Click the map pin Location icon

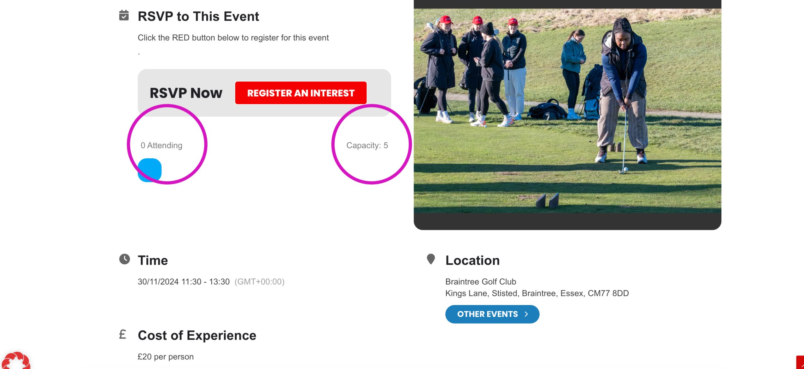431,259
